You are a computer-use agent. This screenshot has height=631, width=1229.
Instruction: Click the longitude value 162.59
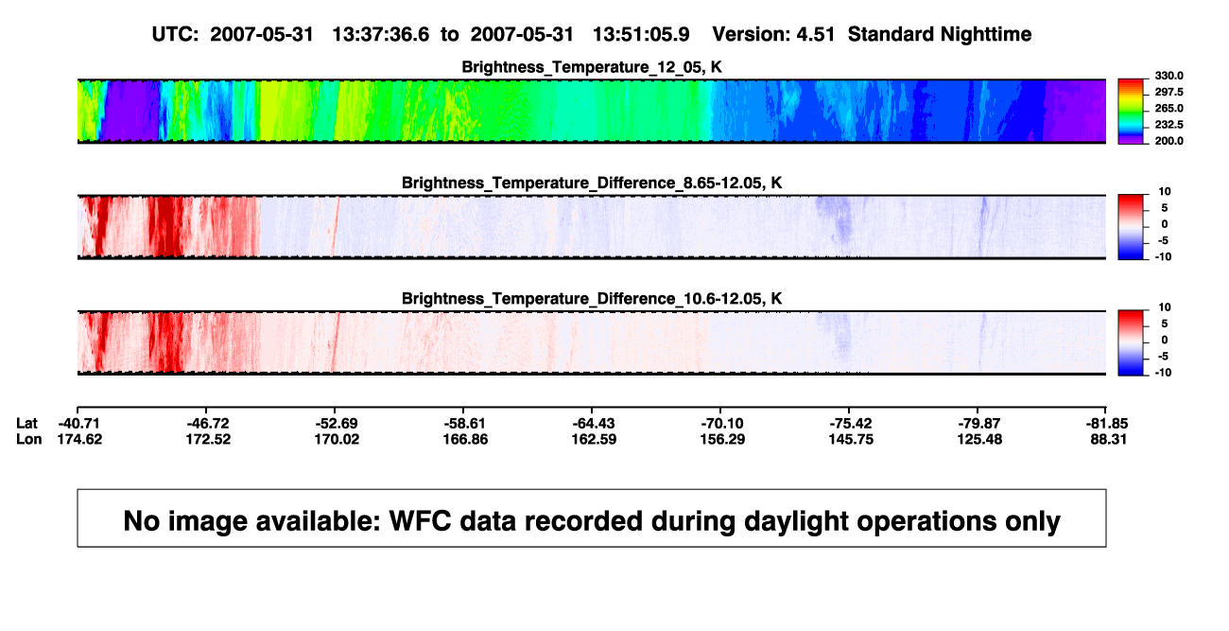pos(593,439)
